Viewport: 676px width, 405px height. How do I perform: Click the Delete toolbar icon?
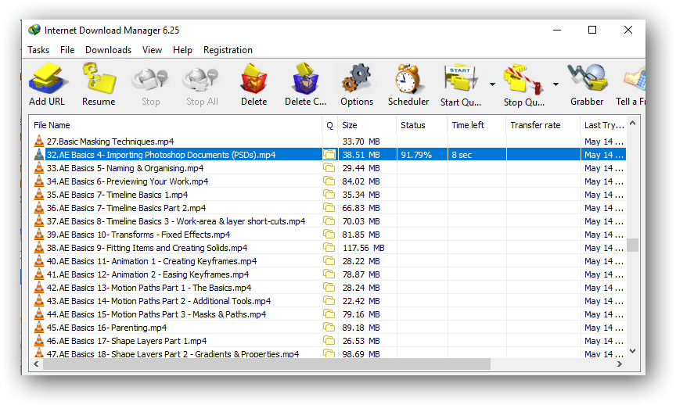pos(253,78)
